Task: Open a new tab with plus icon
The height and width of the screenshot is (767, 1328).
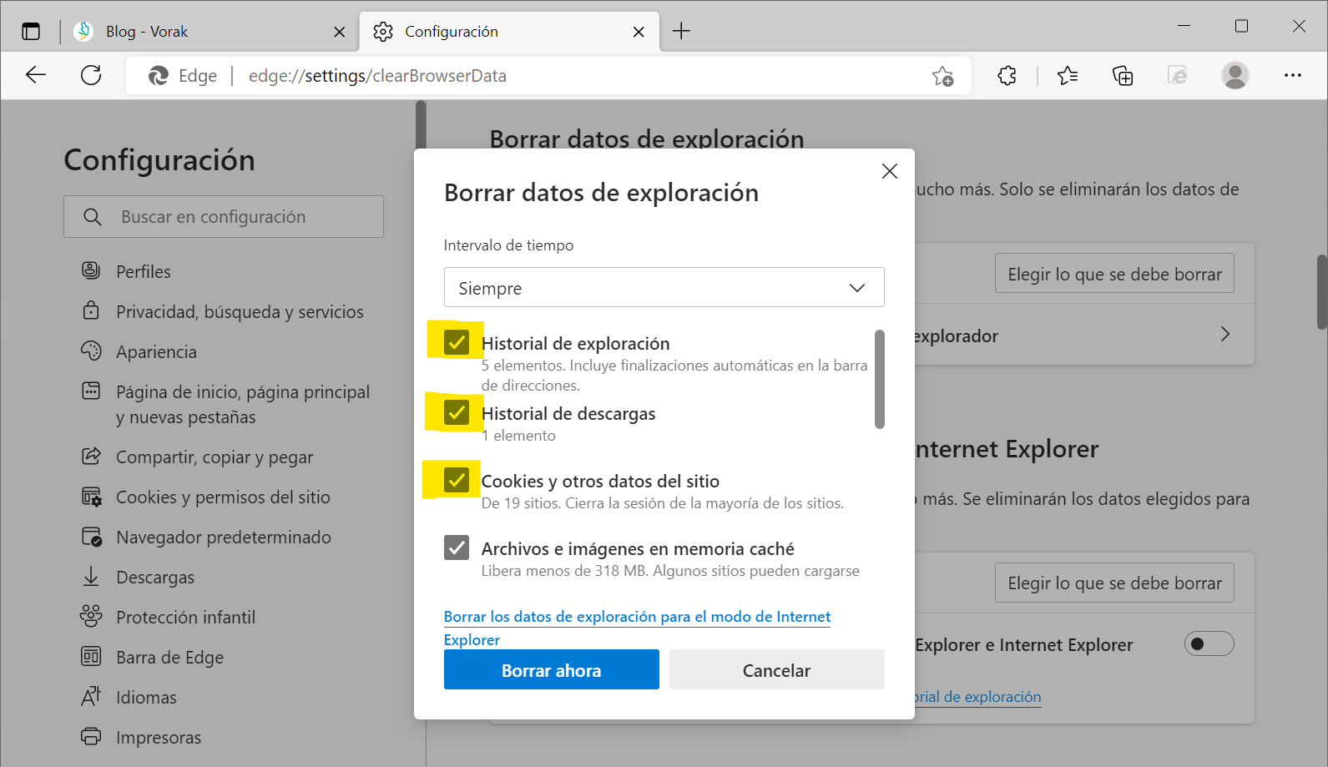Action: [x=681, y=32]
